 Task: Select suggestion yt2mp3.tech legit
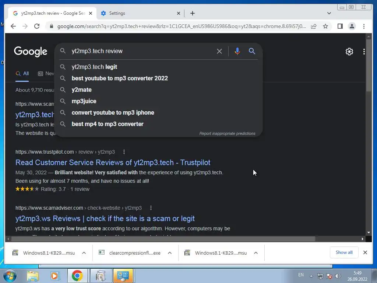click(159, 67)
